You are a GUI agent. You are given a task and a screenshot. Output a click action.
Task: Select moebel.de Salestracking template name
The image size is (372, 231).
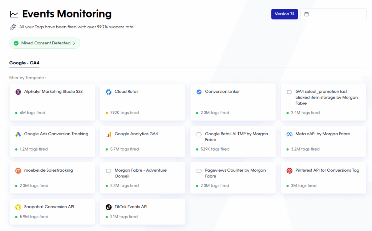pos(48,170)
